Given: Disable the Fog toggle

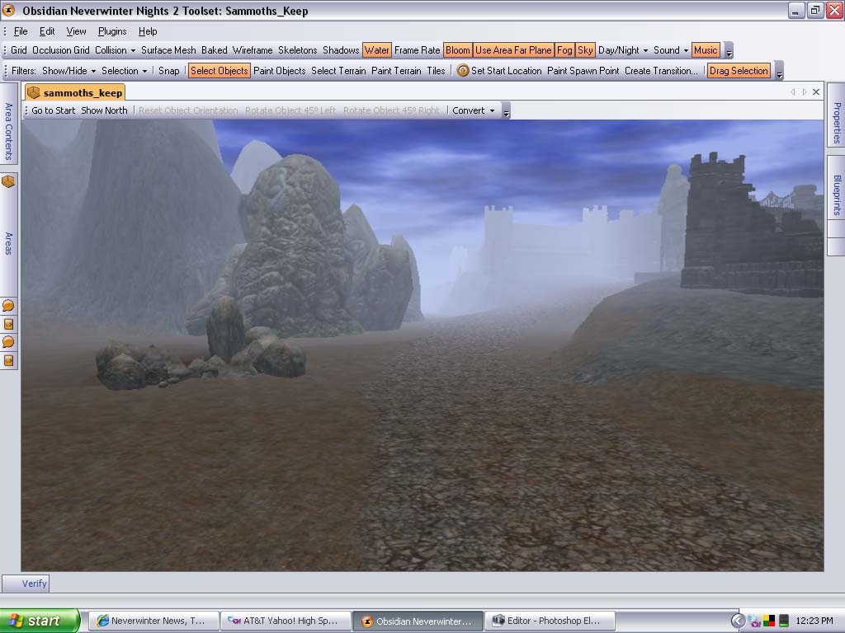Looking at the screenshot, I should click(x=564, y=50).
